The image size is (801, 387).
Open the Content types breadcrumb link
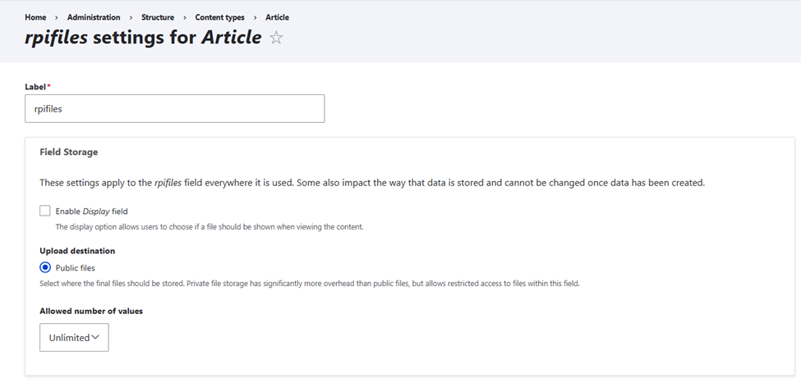point(219,17)
